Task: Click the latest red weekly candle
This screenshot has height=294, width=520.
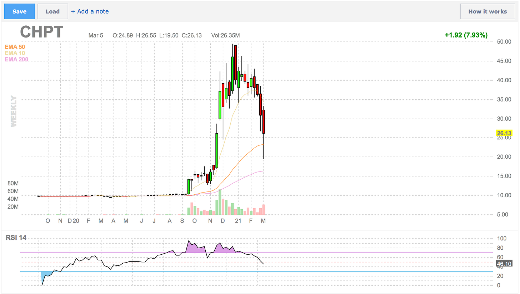Action: tap(264, 122)
